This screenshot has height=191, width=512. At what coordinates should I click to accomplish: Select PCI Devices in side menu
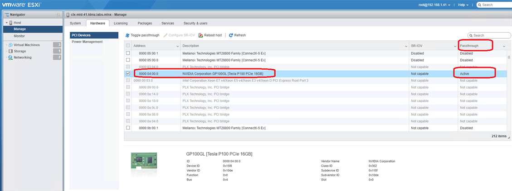point(94,35)
